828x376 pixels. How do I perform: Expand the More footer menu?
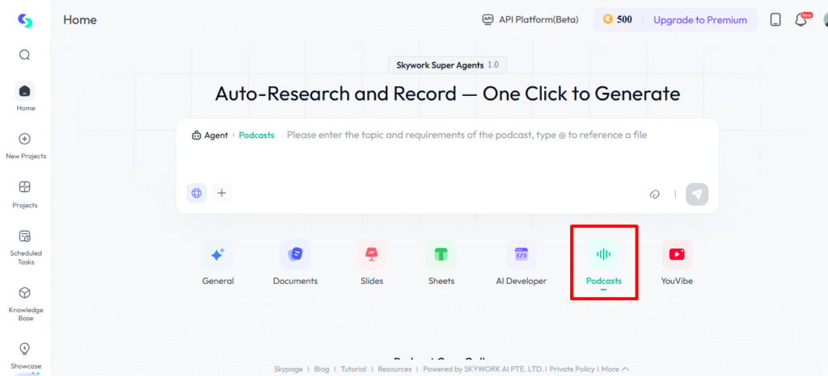click(x=614, y=369)
